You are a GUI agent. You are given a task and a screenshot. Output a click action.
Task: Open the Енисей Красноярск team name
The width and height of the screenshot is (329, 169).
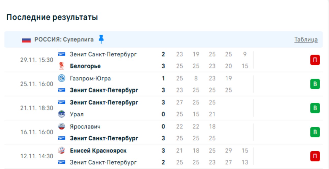click(x=98, y=151)
